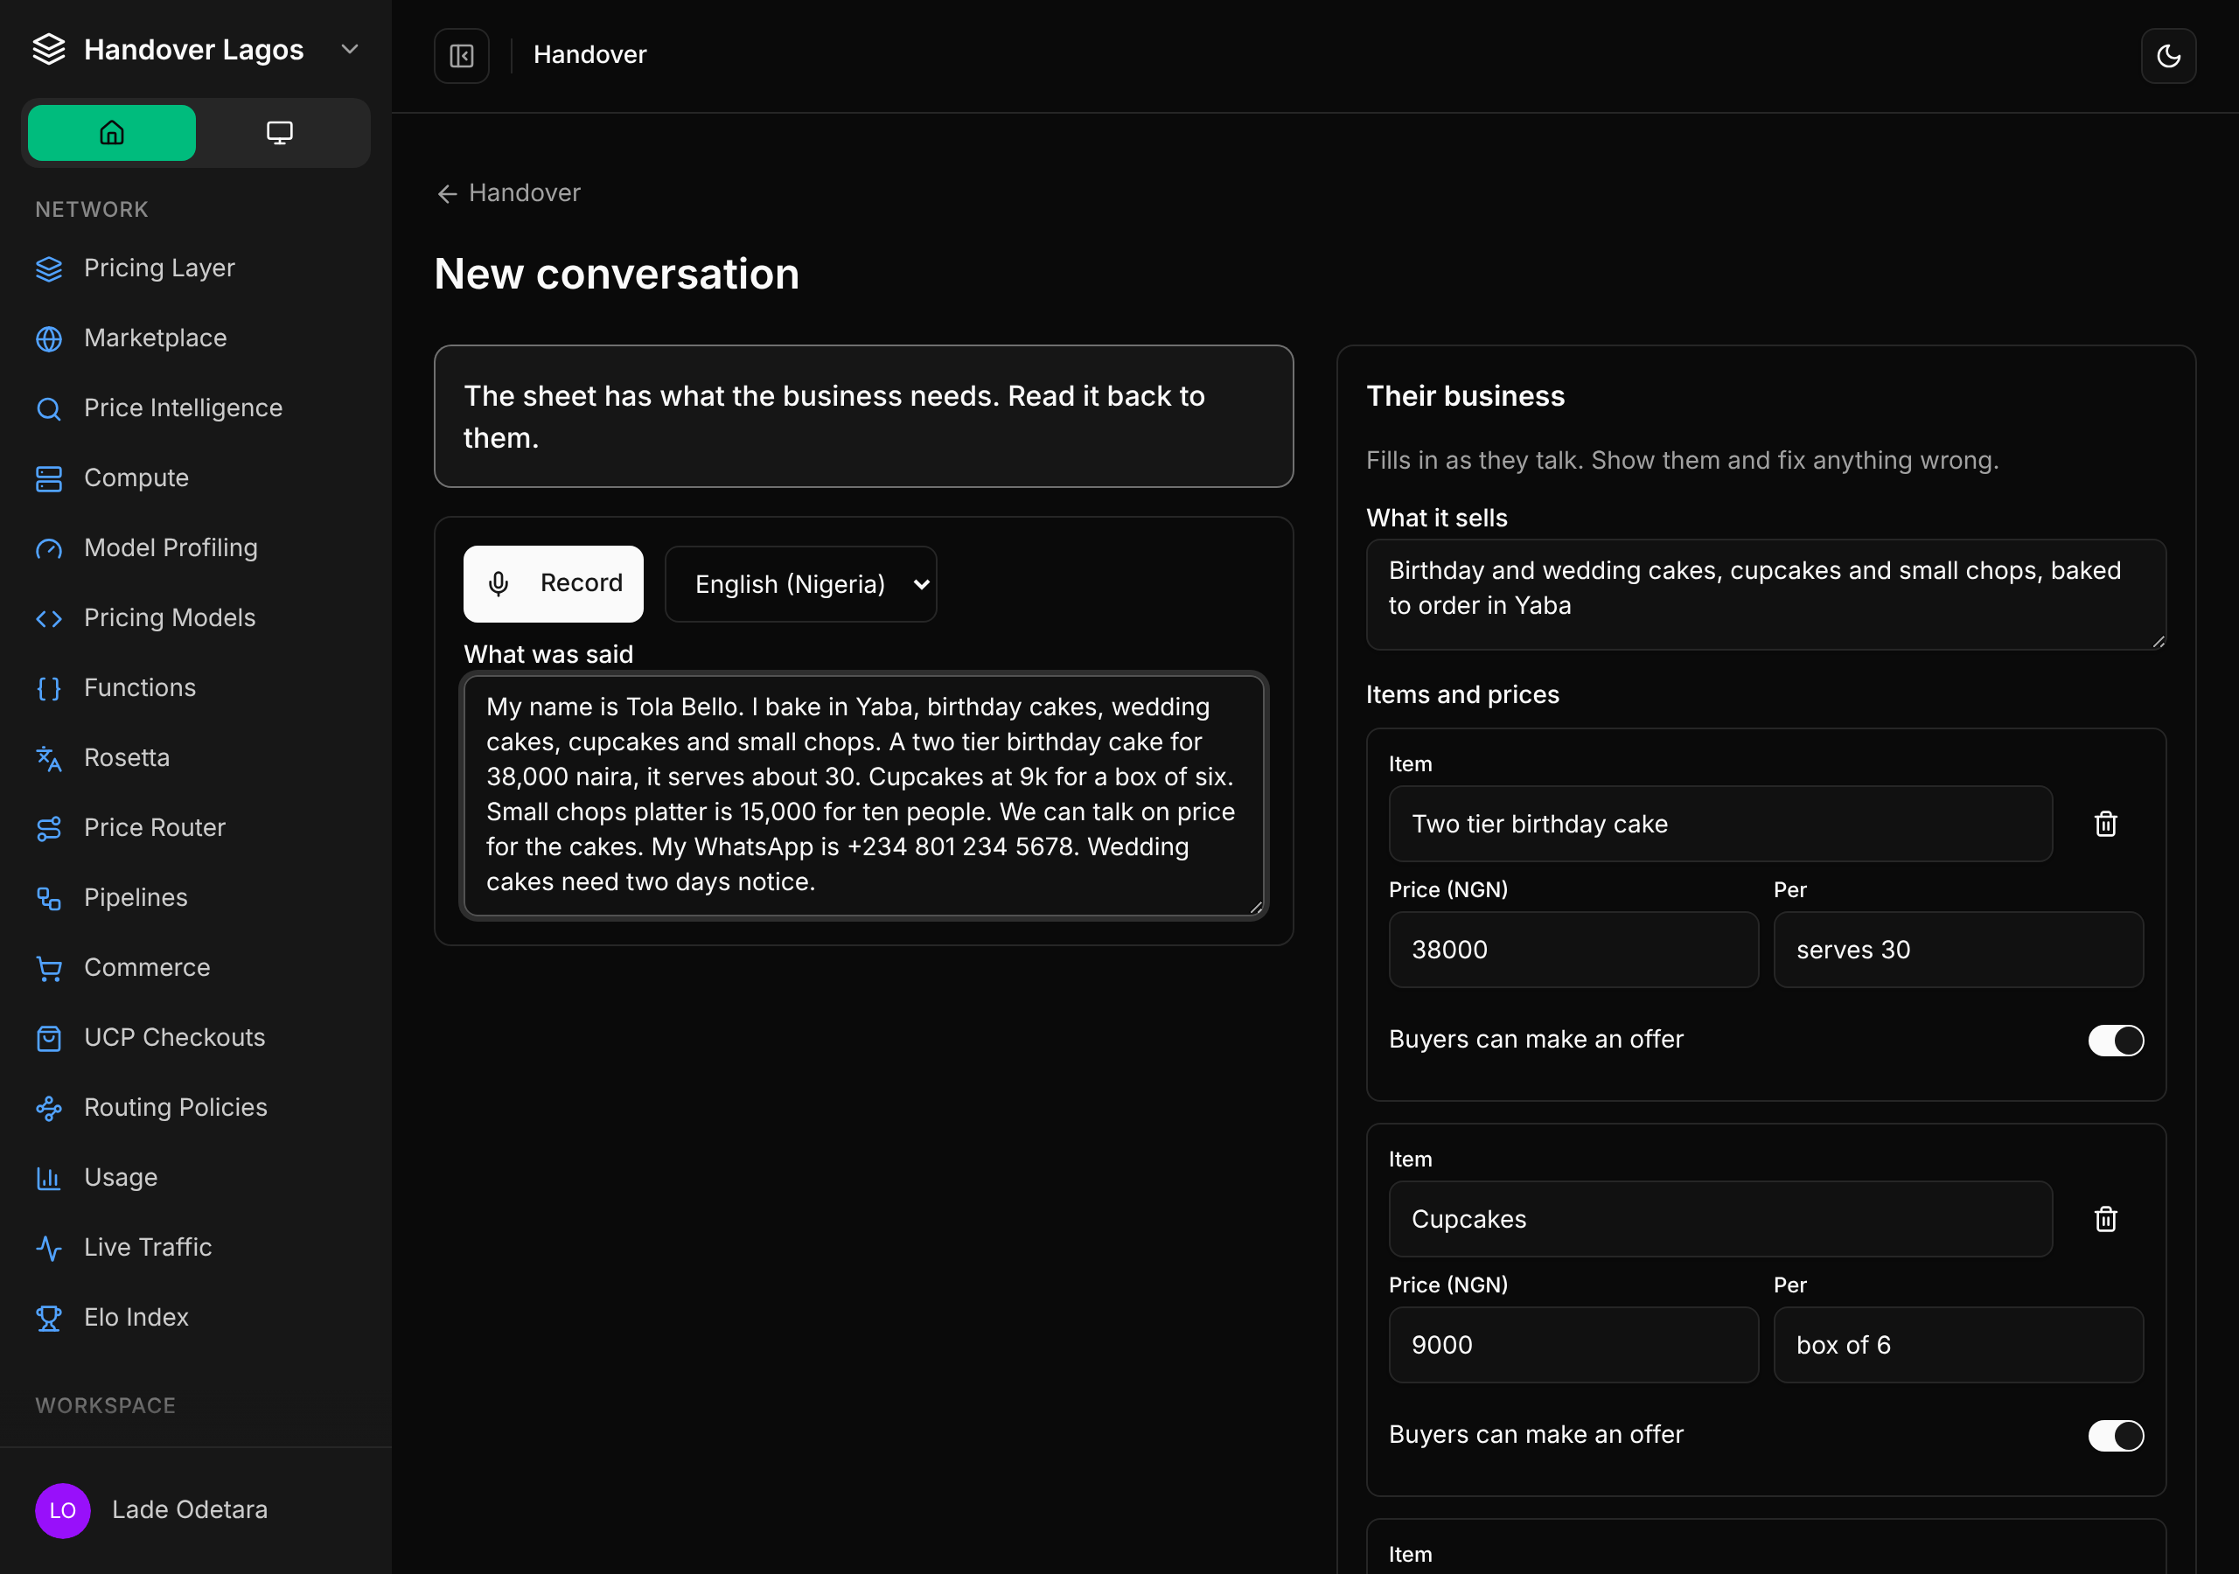Delete the Cupcakes item
The width and height of the screenshot is (2239, 1574).
click(2105, 1219)
